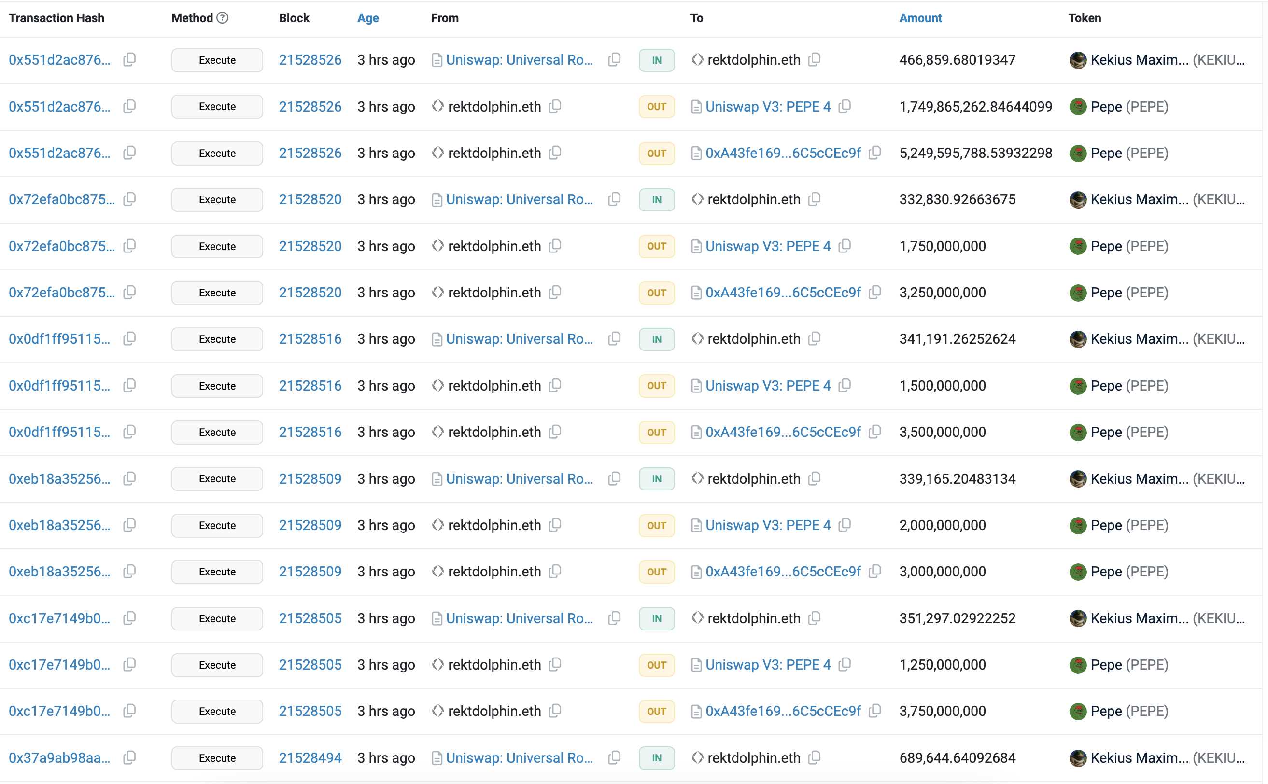Open 0xA43fe169...6C5cCEc9f address in 3,750,000,000 row
Screen dimensions: 1268x784
pos(783,711)
